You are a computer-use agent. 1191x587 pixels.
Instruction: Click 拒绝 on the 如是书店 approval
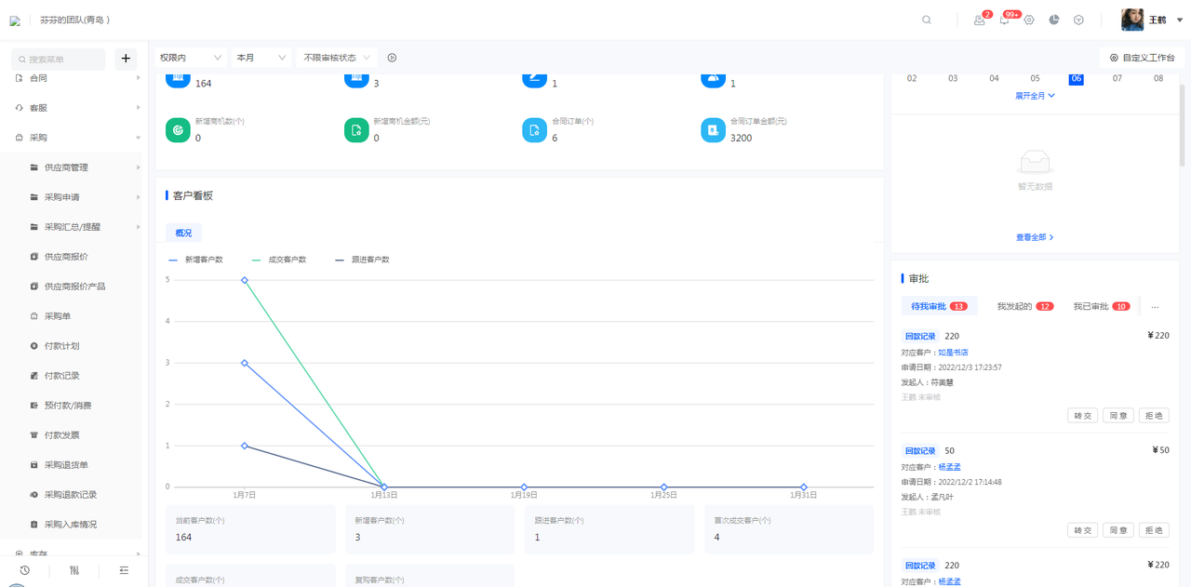(1154, 416)
